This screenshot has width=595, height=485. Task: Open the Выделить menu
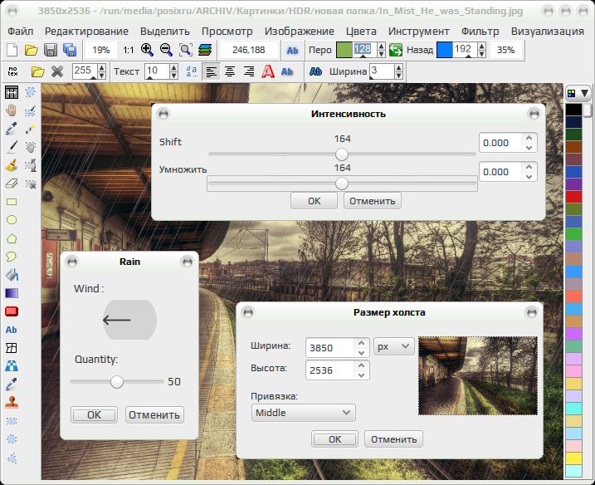tap(165, 32)
